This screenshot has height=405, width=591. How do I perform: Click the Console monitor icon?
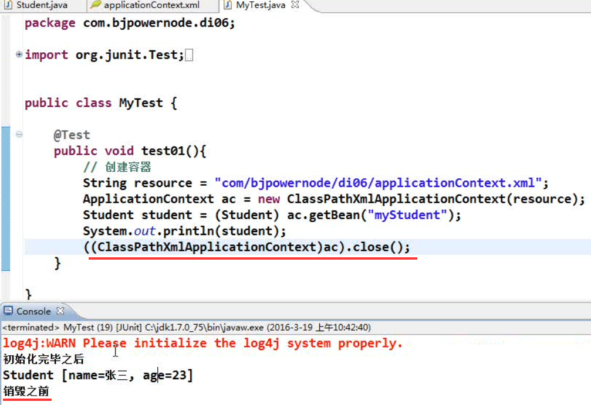[8, 311]
